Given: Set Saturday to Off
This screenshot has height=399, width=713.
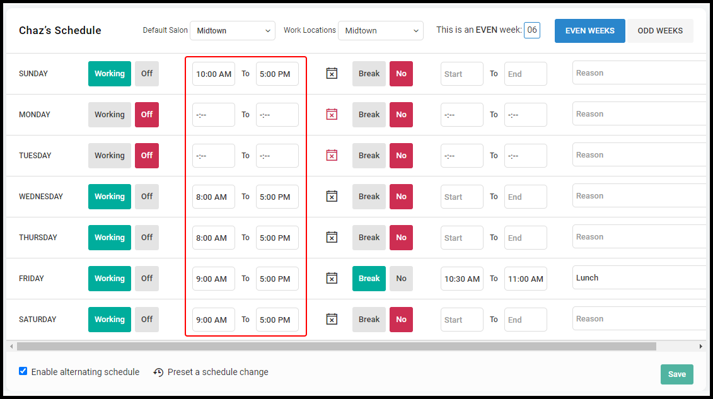Looking at the screenshot, I should click(147, 319).
